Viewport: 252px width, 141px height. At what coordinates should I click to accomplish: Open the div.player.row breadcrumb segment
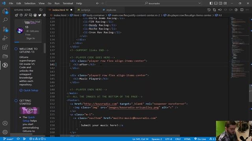point(187,15)
